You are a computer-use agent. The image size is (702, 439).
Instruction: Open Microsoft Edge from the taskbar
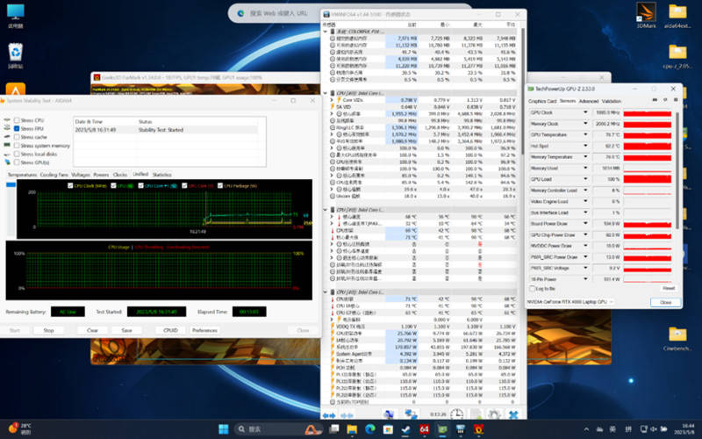(369, 428)
